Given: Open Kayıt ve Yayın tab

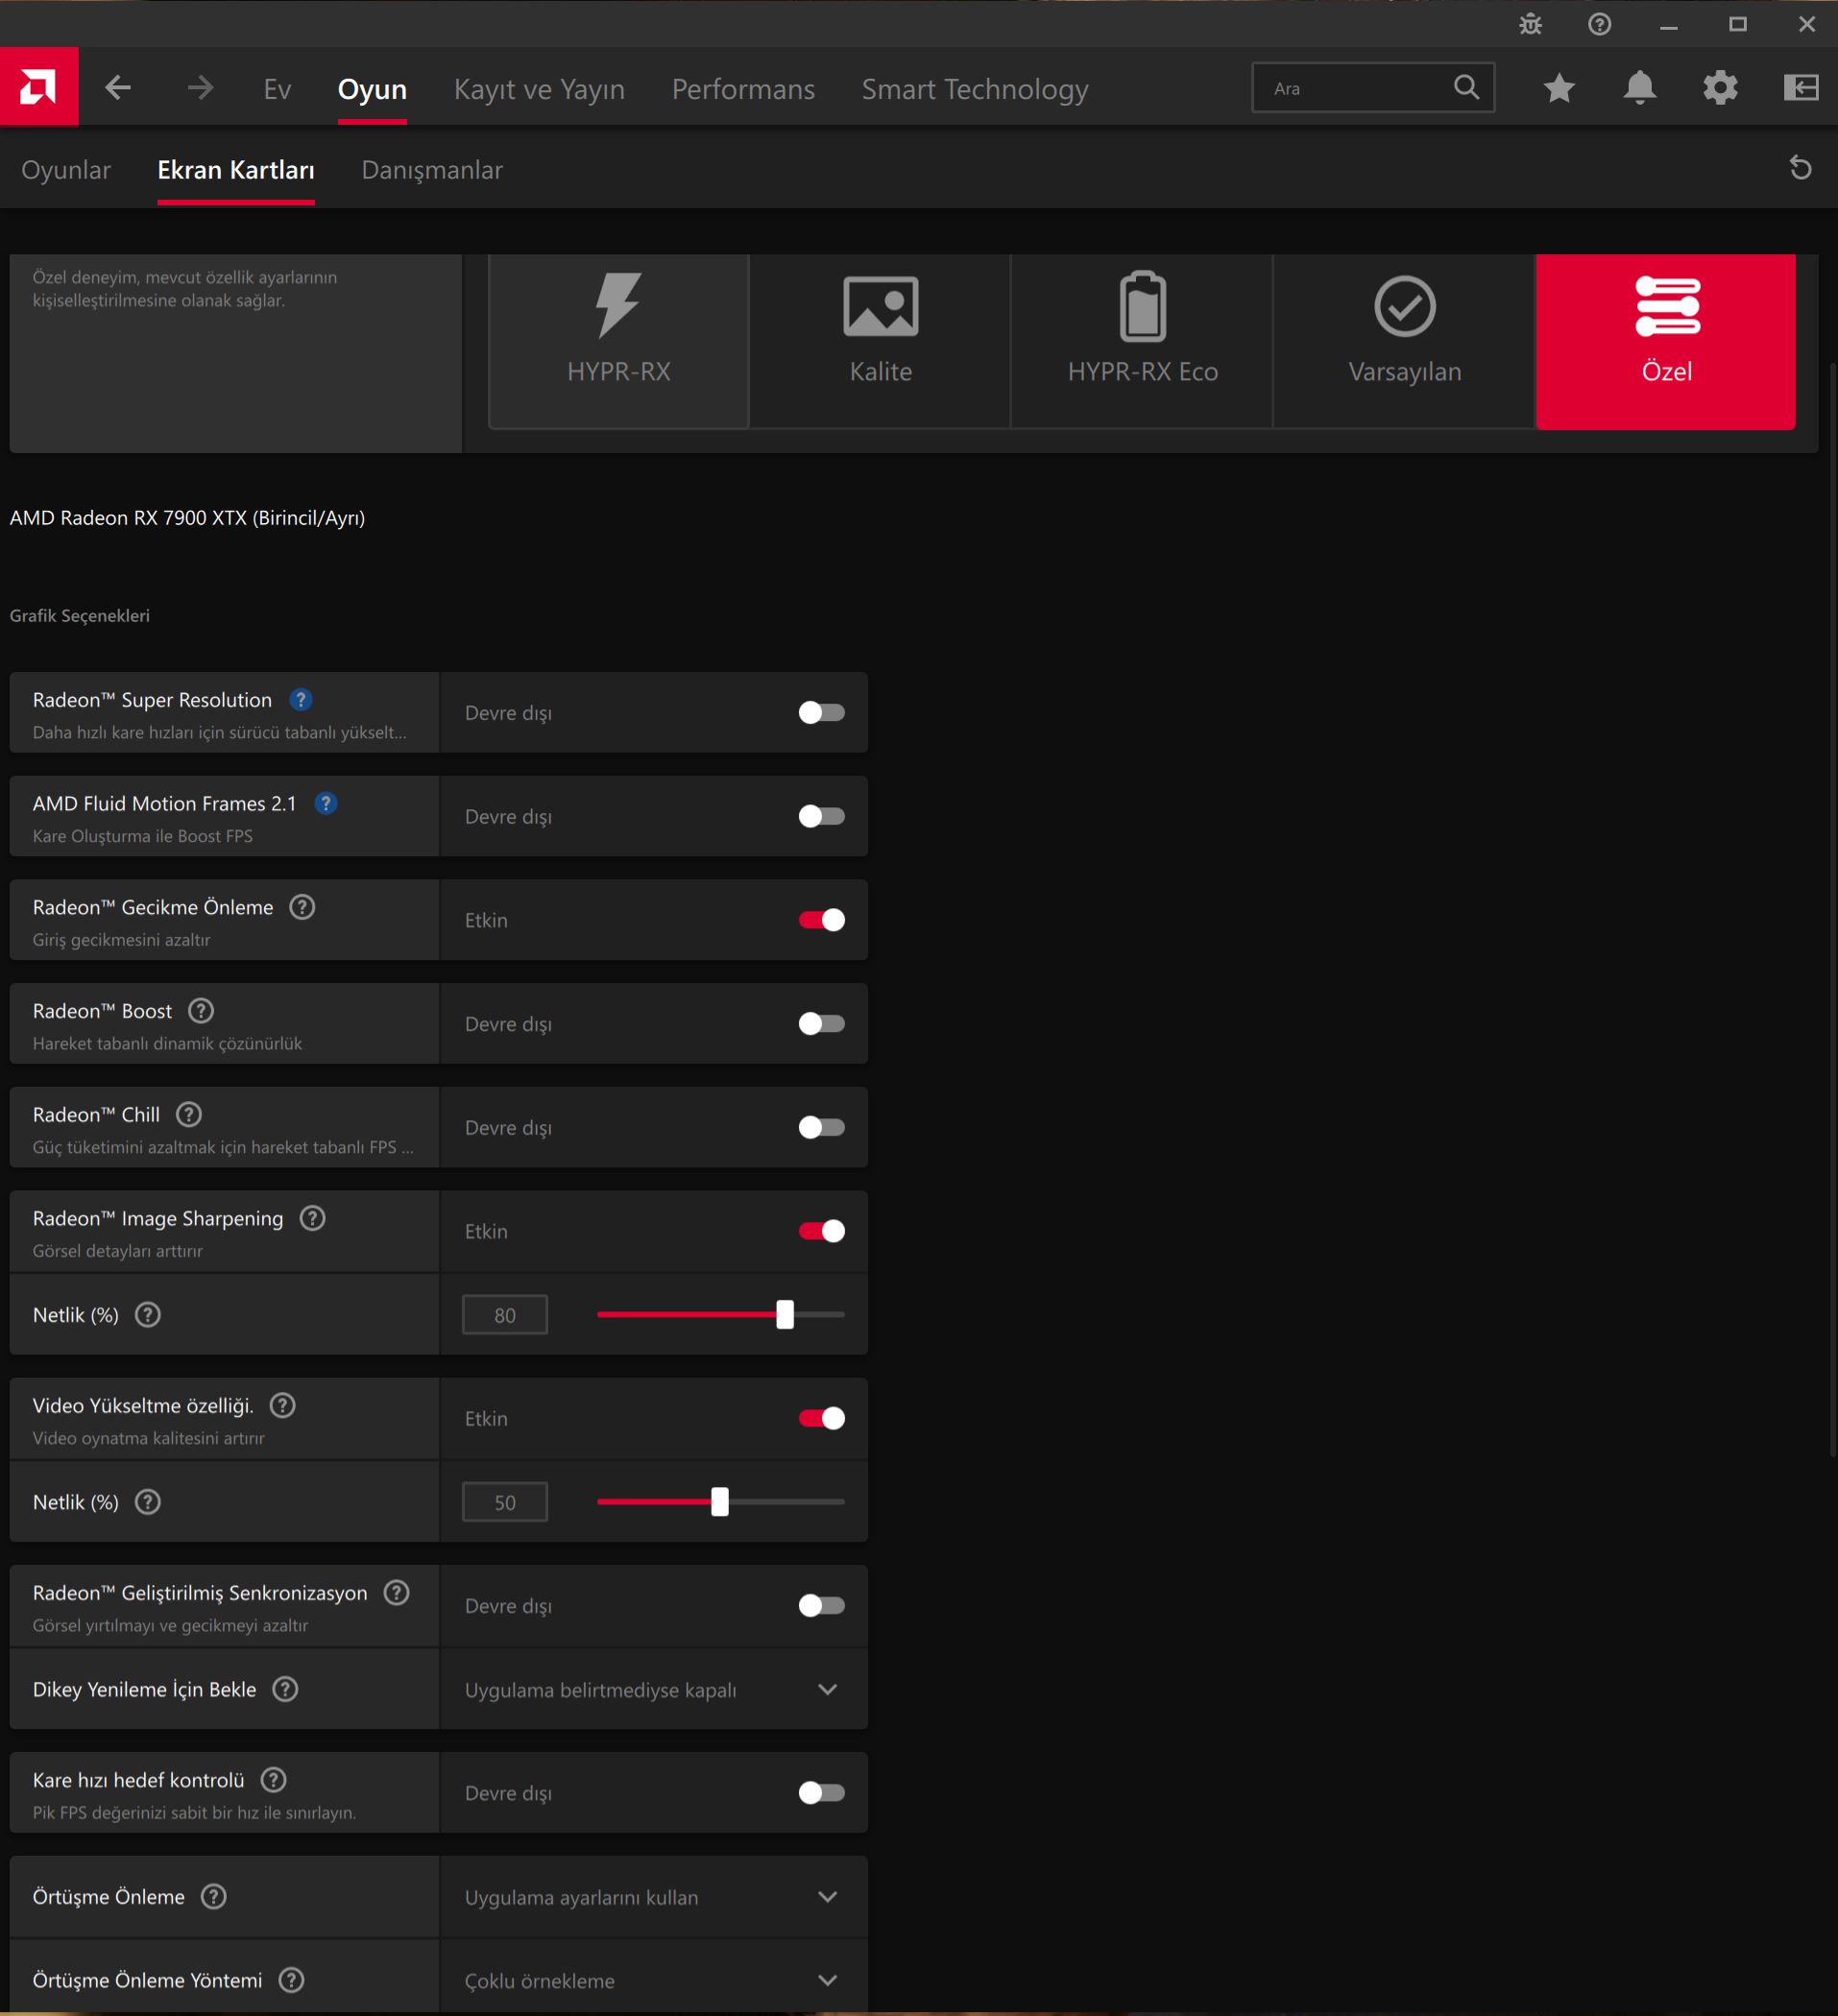Looking at the screenshot, I should pos(540,89).
